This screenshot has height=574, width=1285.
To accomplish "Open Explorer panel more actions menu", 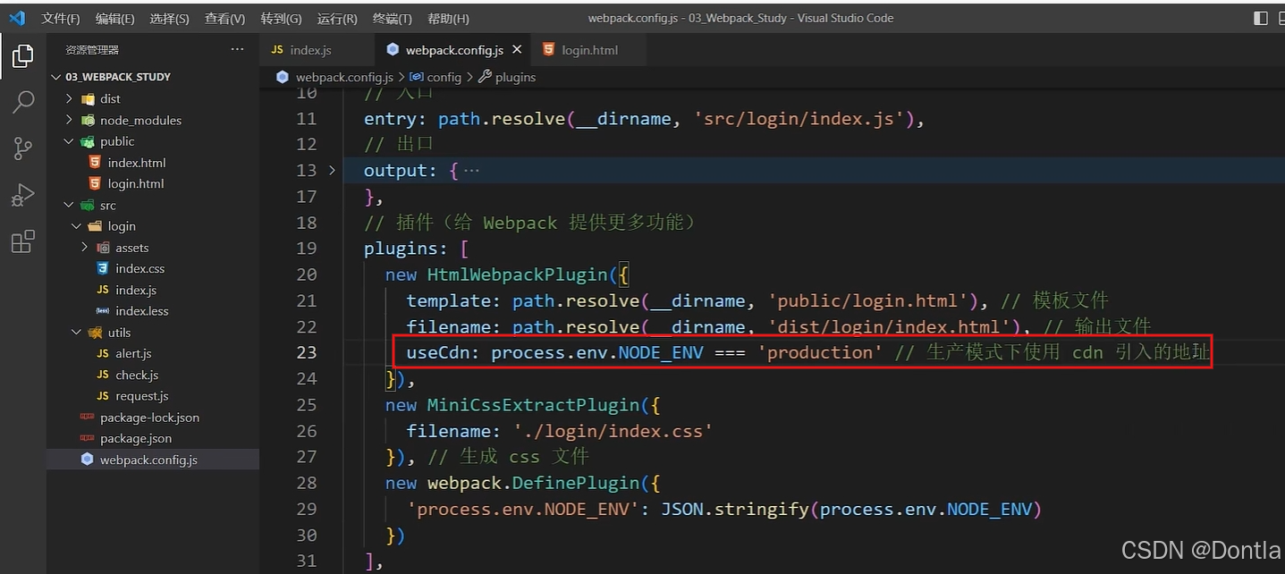I will coord(236,49).
